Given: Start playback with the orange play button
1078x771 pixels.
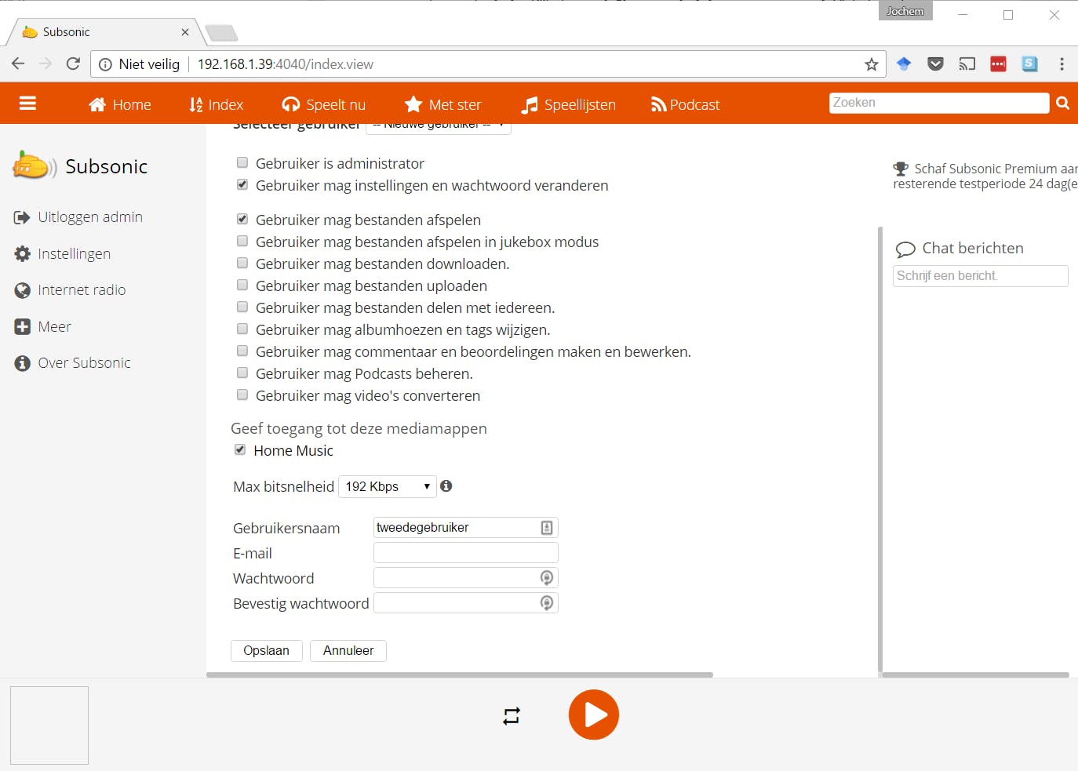Looking at the screenshot, I should point(594,715).
